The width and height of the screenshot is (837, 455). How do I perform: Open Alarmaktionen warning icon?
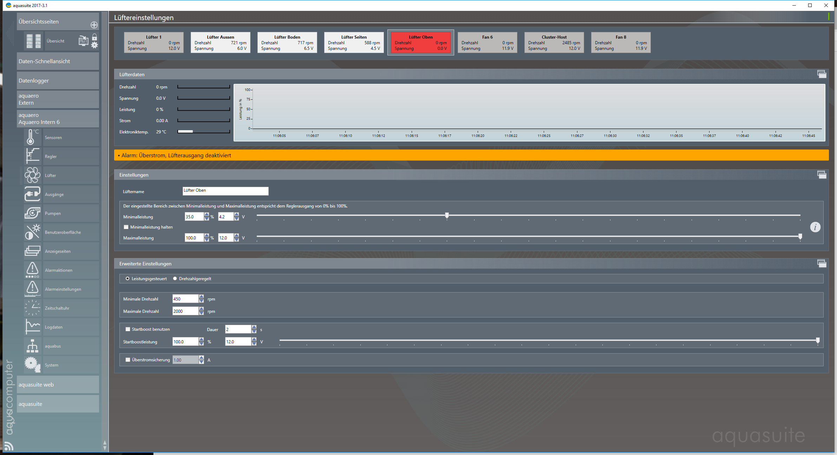tap(32, 270)
